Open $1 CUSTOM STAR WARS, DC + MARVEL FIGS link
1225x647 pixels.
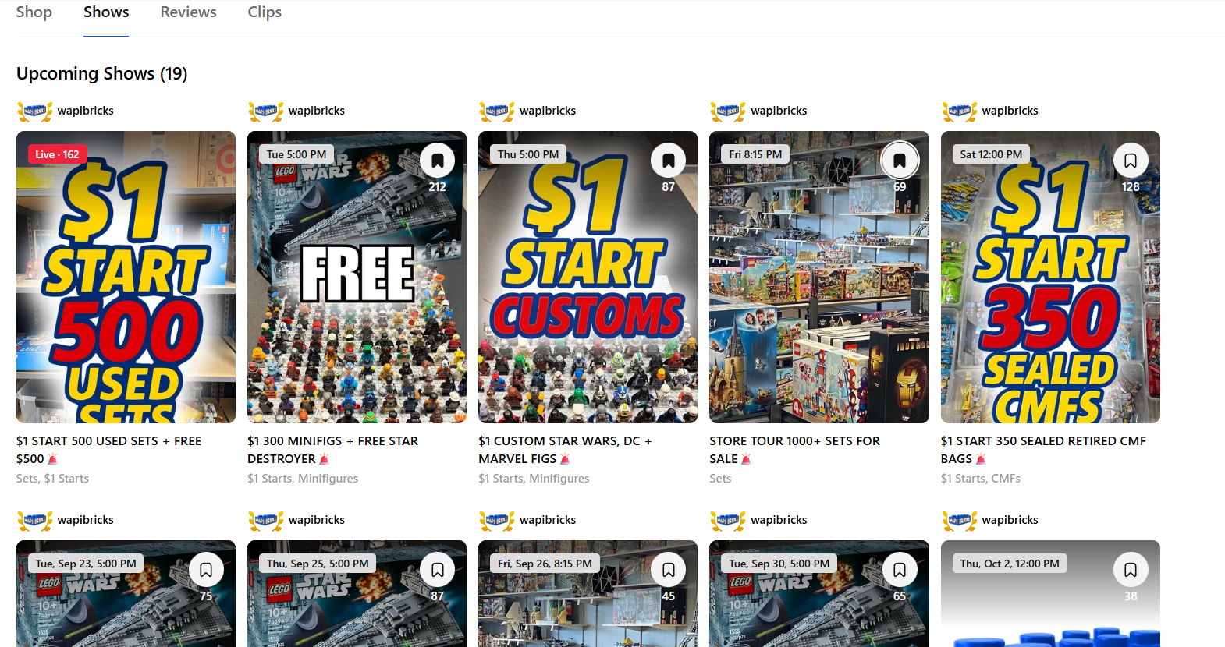point(565,450)
